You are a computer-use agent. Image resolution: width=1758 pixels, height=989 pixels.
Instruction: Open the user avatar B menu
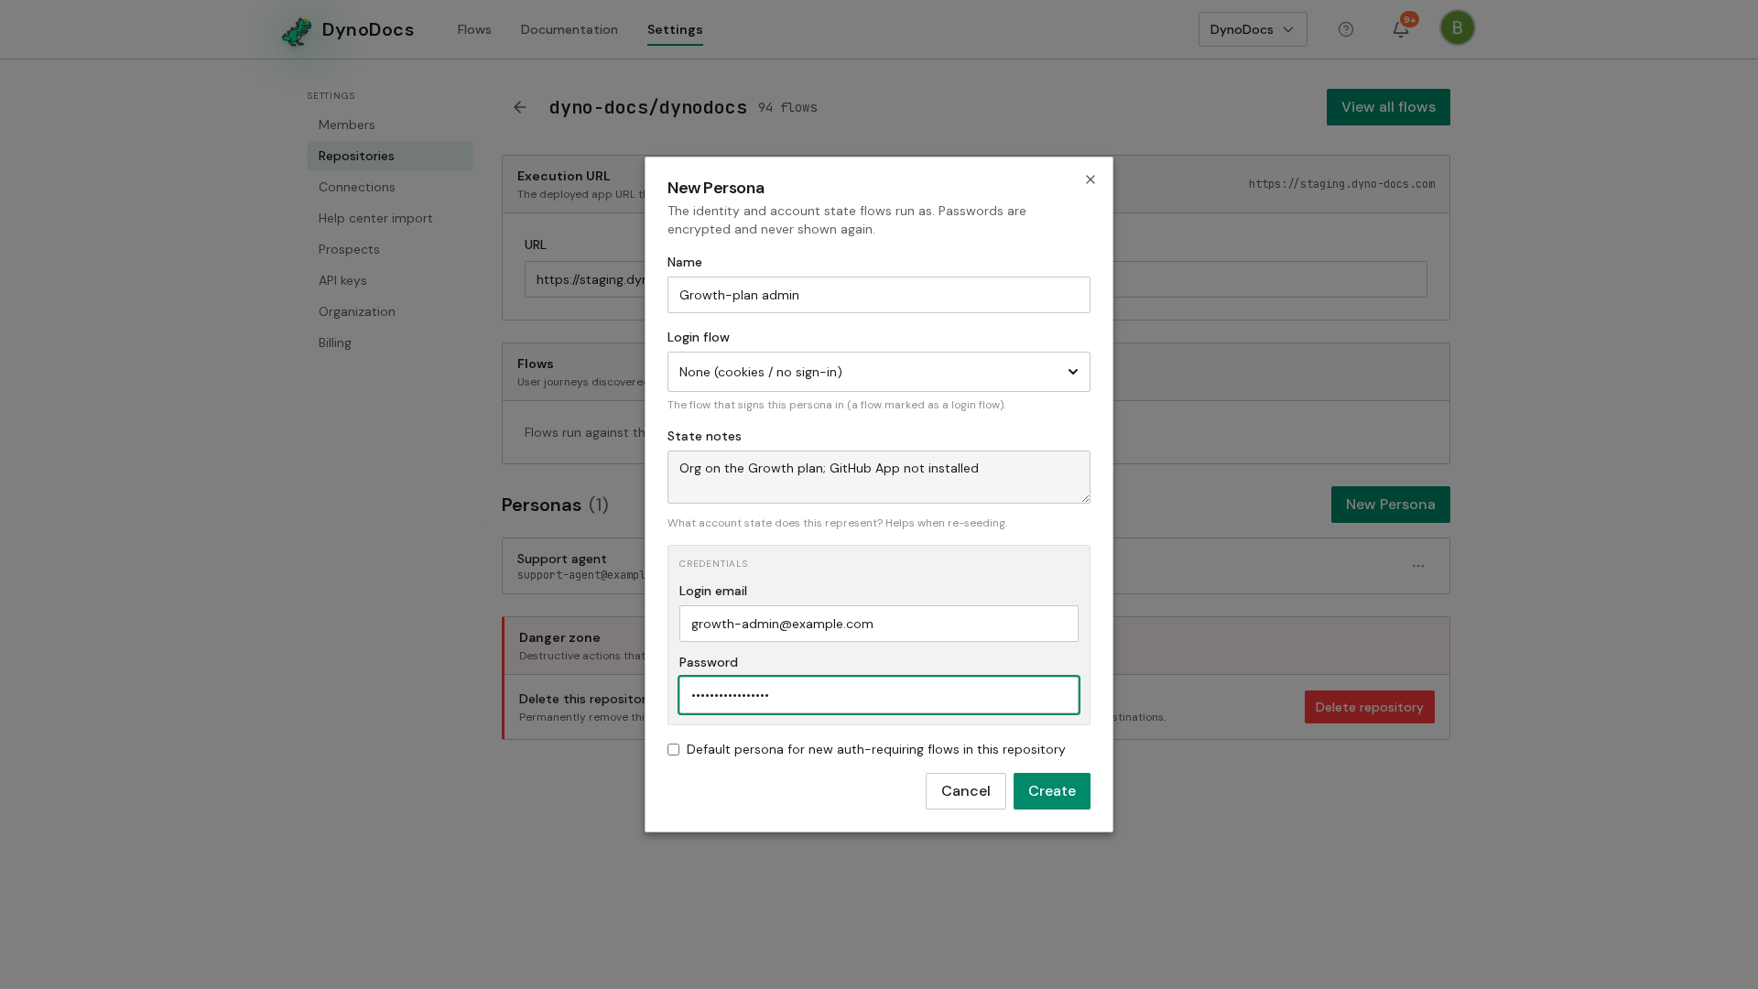1457,27
